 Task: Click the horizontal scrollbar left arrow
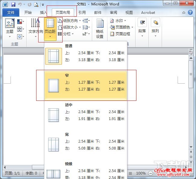coord(5,167)
